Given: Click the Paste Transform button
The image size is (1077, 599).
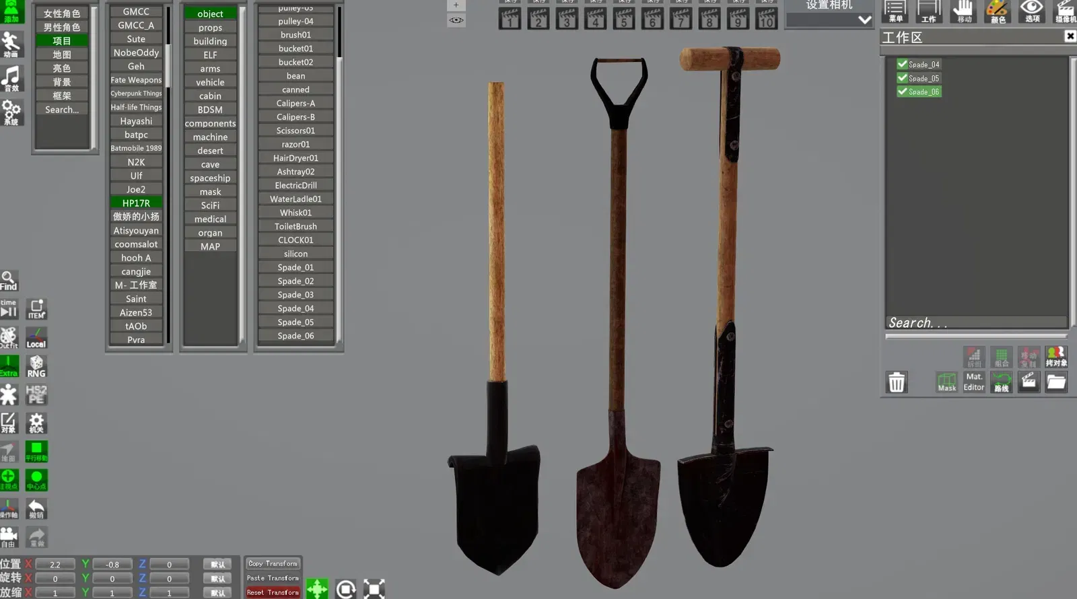Looking at the screenshot, I should coord(273,578).
